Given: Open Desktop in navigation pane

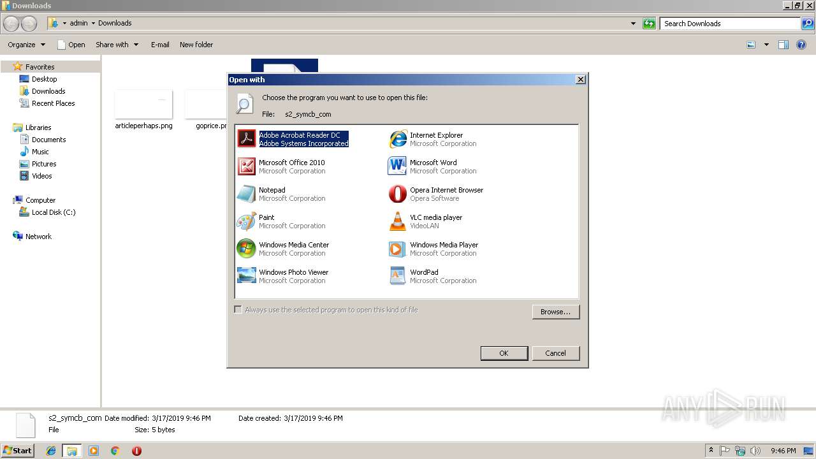Looking at the screenshot, I should click(x=44, y=79).
